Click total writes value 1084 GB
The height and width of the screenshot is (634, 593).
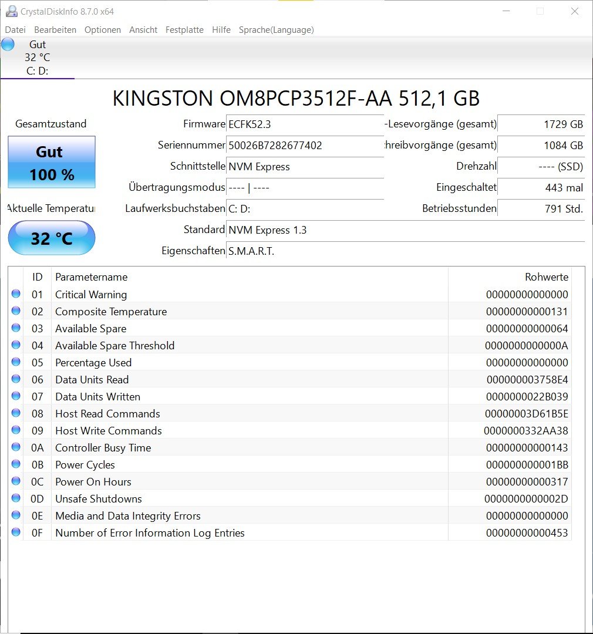point(541,145)
